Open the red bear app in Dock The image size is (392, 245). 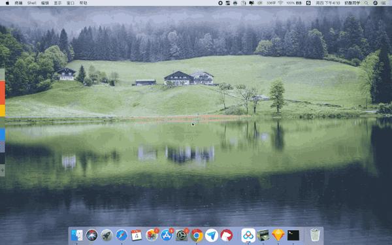pyautogui.click(x=227, y=235)
